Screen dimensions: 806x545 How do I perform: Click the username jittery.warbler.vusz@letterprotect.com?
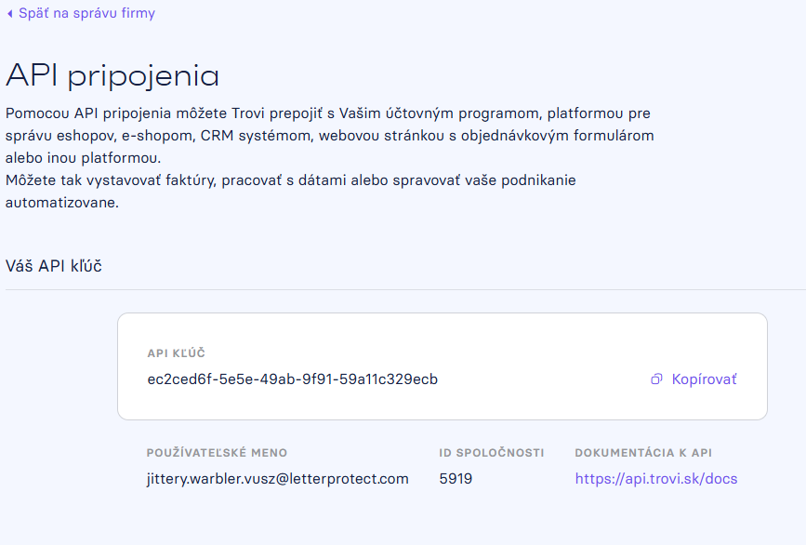coord(278,479)
